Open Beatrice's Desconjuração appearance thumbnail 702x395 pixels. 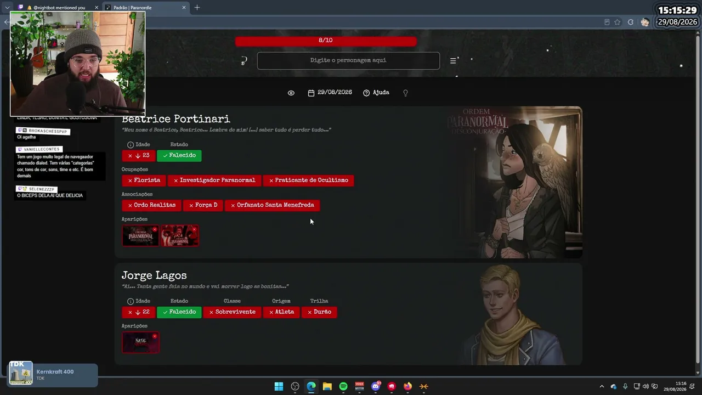[x=140, y=236]
